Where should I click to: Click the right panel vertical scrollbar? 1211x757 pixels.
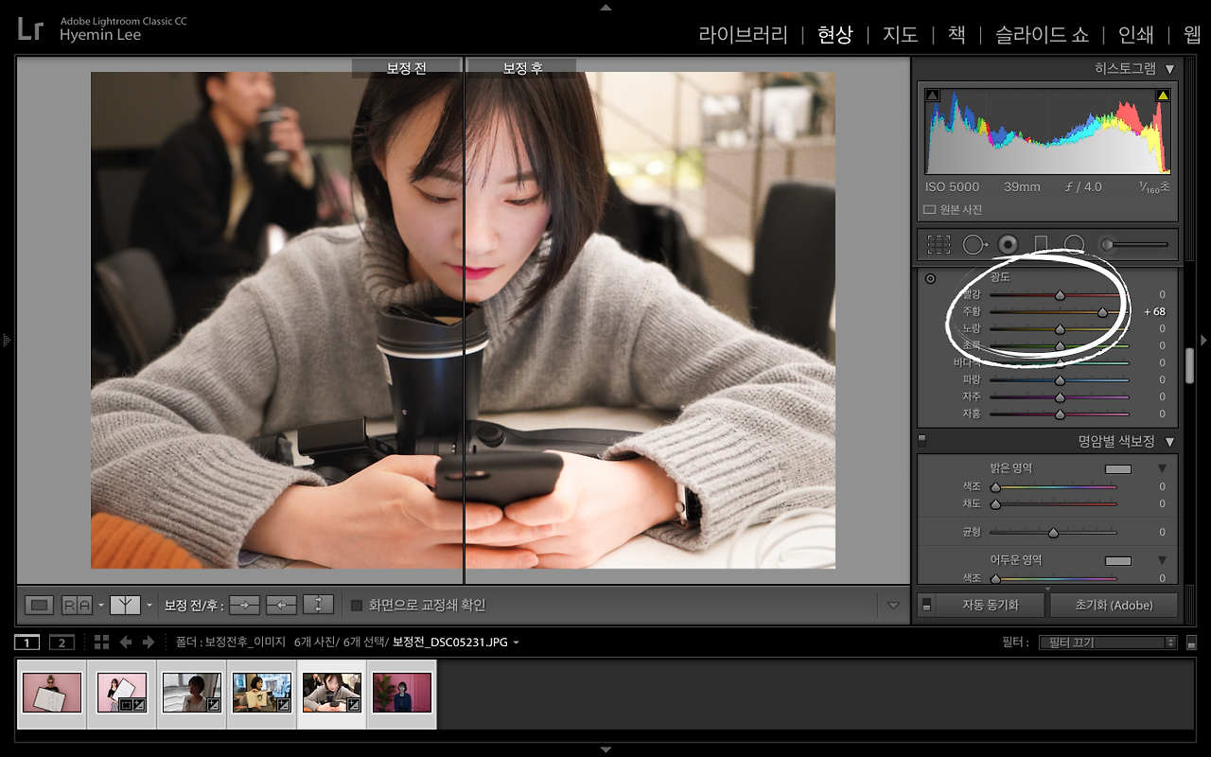point(1190,366)
